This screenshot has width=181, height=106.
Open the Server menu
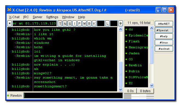(37, 17)
